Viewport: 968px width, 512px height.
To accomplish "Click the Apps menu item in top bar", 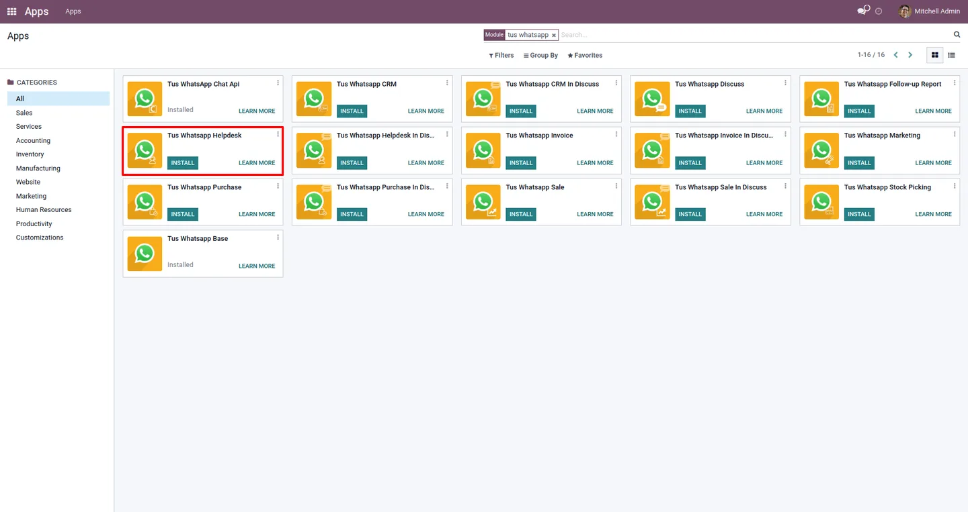I will coord(73,11).
